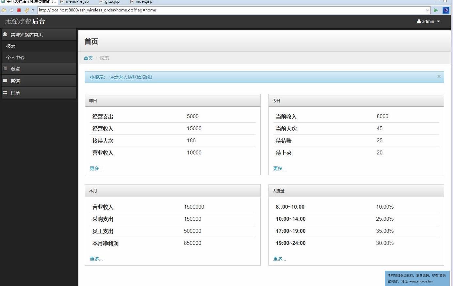This screenshot has width=453, height=286.
Task: Close the 美味火锅店 browser tab
Action: tap(54, 2)
